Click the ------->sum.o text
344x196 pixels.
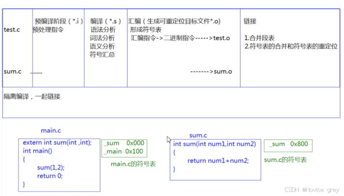(x=211, y=72)
